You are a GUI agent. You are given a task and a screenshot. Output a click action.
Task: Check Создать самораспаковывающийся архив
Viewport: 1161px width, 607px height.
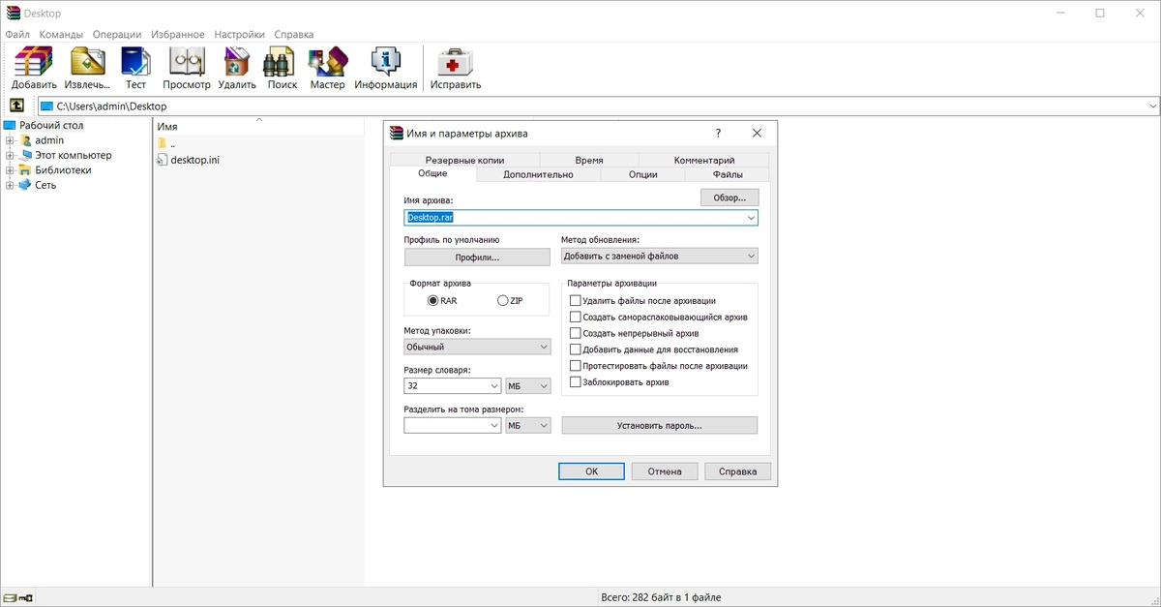click(x=576, y=317)
